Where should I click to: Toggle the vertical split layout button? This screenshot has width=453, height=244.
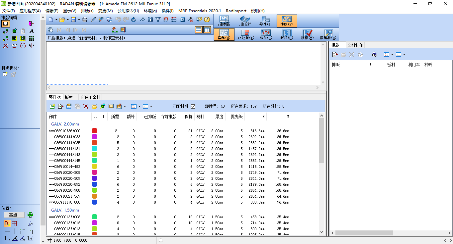point(207,30)
